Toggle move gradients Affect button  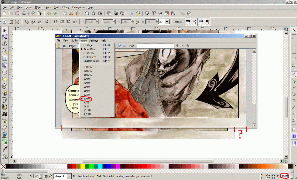click(x=201, y=22)
